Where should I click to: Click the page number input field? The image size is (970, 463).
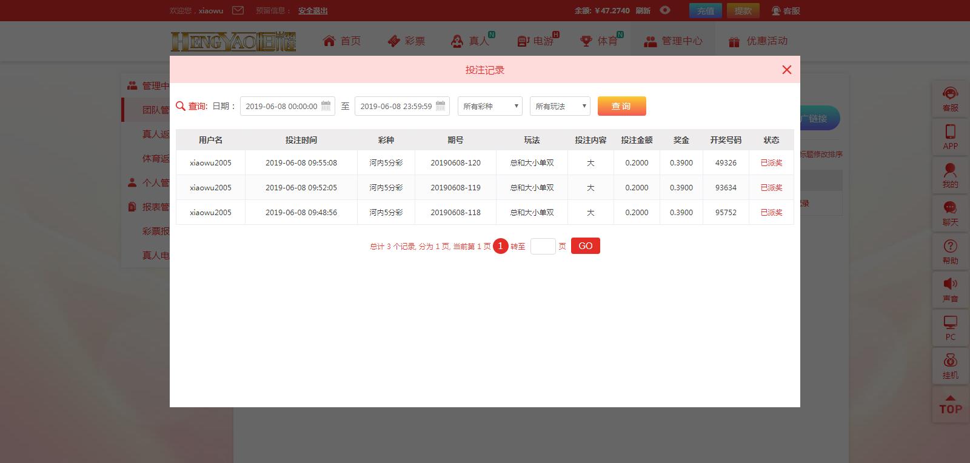(543, 246)
